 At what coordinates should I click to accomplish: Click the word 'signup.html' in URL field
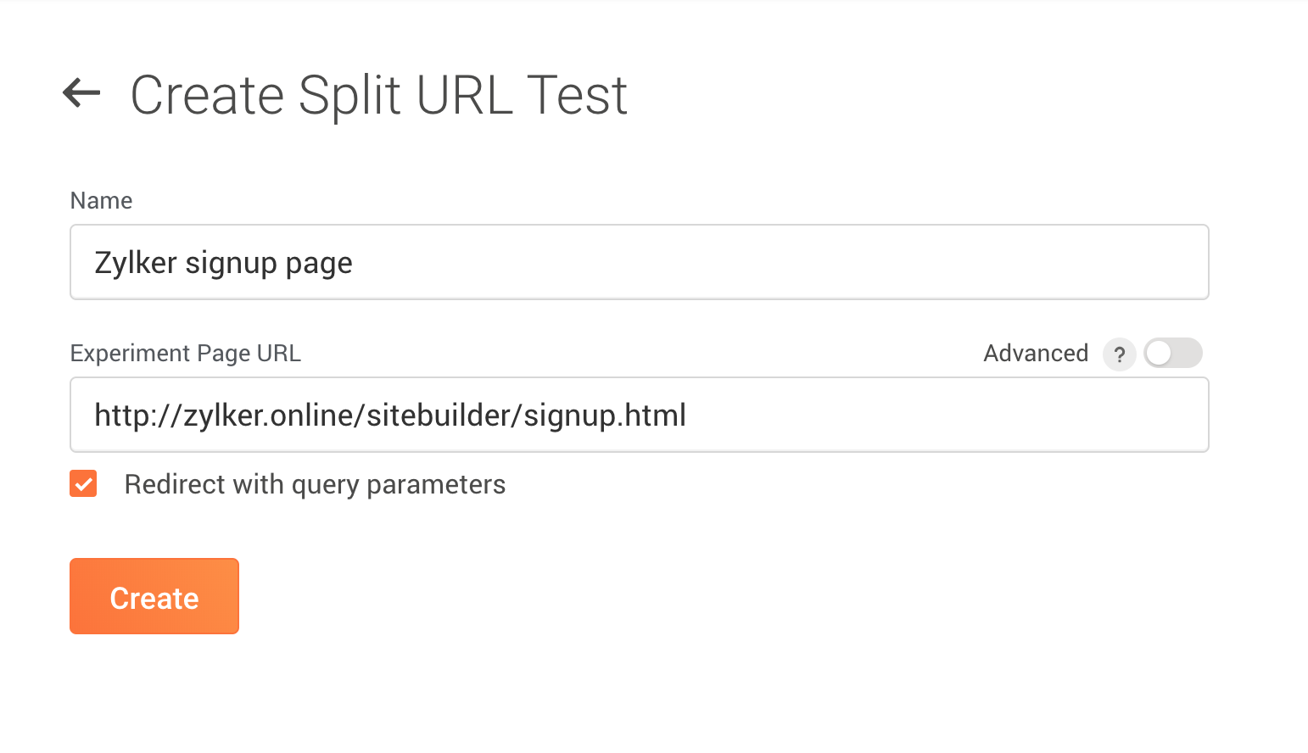(x=605, y=416)
